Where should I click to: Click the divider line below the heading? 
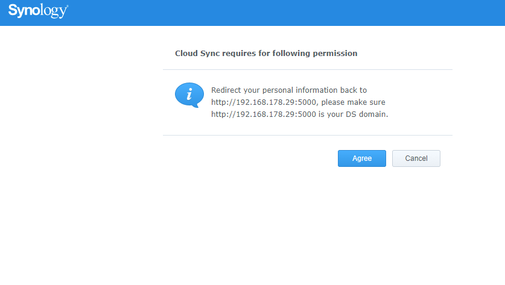click(x=308, y=69)
